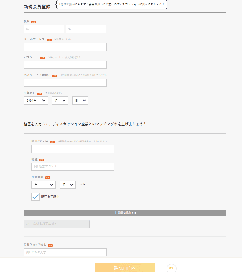Screen dimensions: 242x272
Task: Click the plus icon to 職歴を追加する
Action: (116, 213)
